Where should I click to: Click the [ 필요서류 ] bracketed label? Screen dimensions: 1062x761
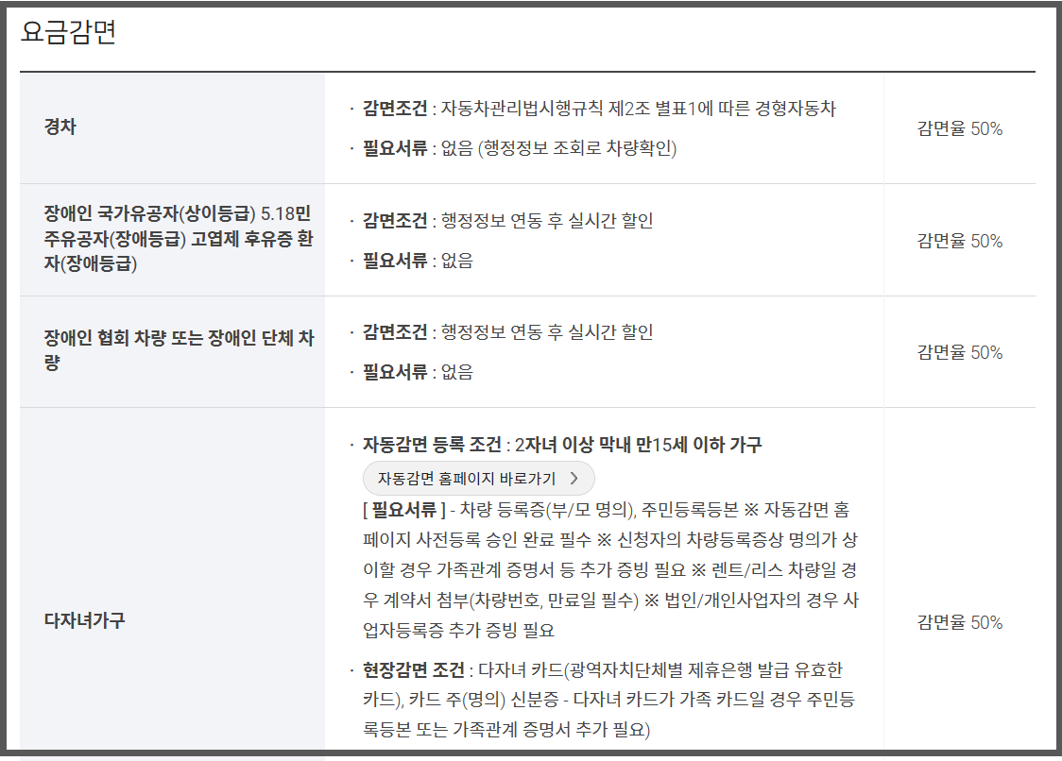pyautogui.click(x=404, y=507)
